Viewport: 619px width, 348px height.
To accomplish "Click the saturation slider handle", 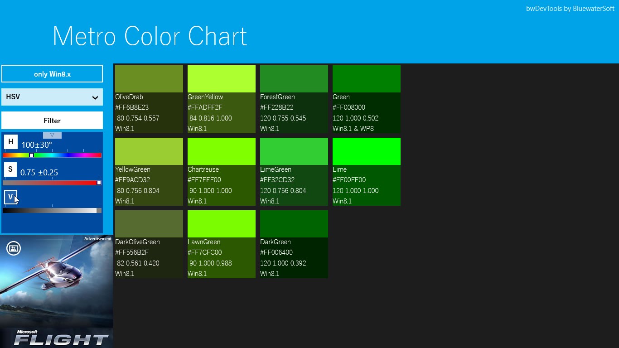I will coord(99,183).
